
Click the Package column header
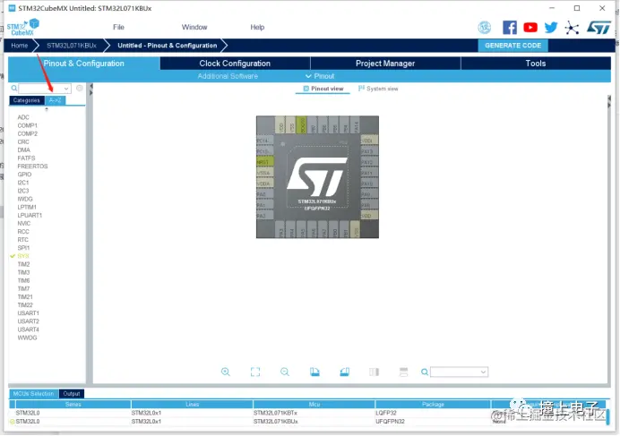433,404
